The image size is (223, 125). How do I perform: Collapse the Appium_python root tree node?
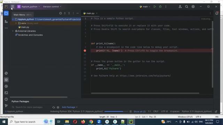click(x=13, y=19)
